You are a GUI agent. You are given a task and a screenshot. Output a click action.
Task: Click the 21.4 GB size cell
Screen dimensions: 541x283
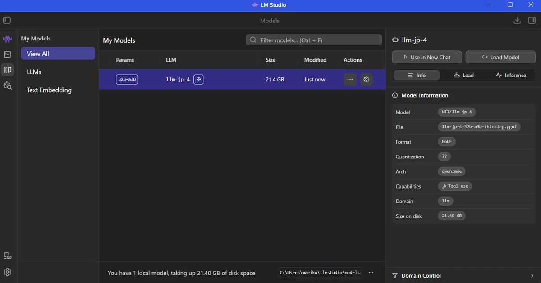[275, 80]
